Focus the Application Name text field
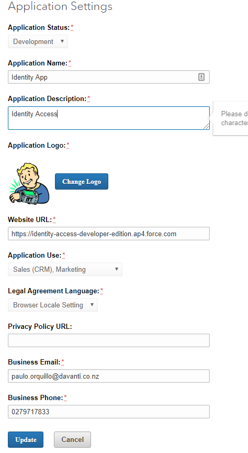Image resolution: width=248 pixels, height=453 pixels. pyautogui.click(x=108, y=77)
